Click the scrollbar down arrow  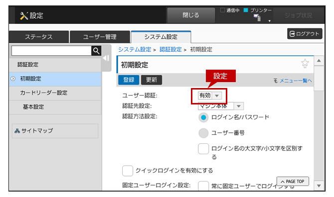[x=319, y=186]
